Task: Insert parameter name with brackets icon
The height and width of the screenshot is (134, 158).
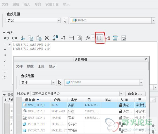Action: pyautogui.click(x=99, y=38)
